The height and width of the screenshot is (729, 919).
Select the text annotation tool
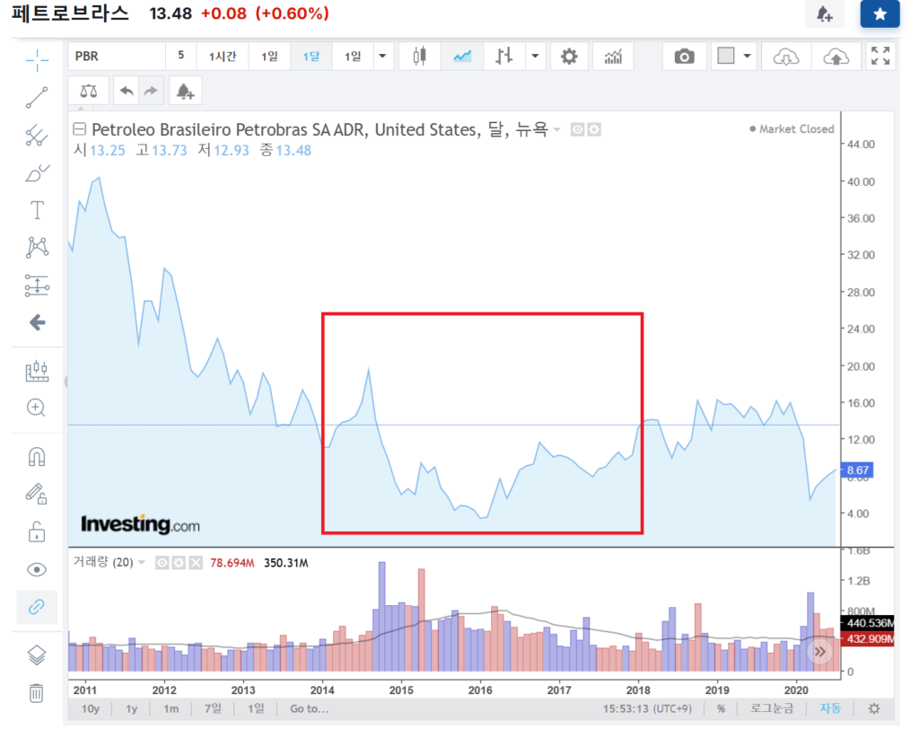coord(37,210)
